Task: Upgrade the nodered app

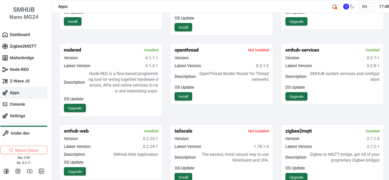Action: click(75, 108)
